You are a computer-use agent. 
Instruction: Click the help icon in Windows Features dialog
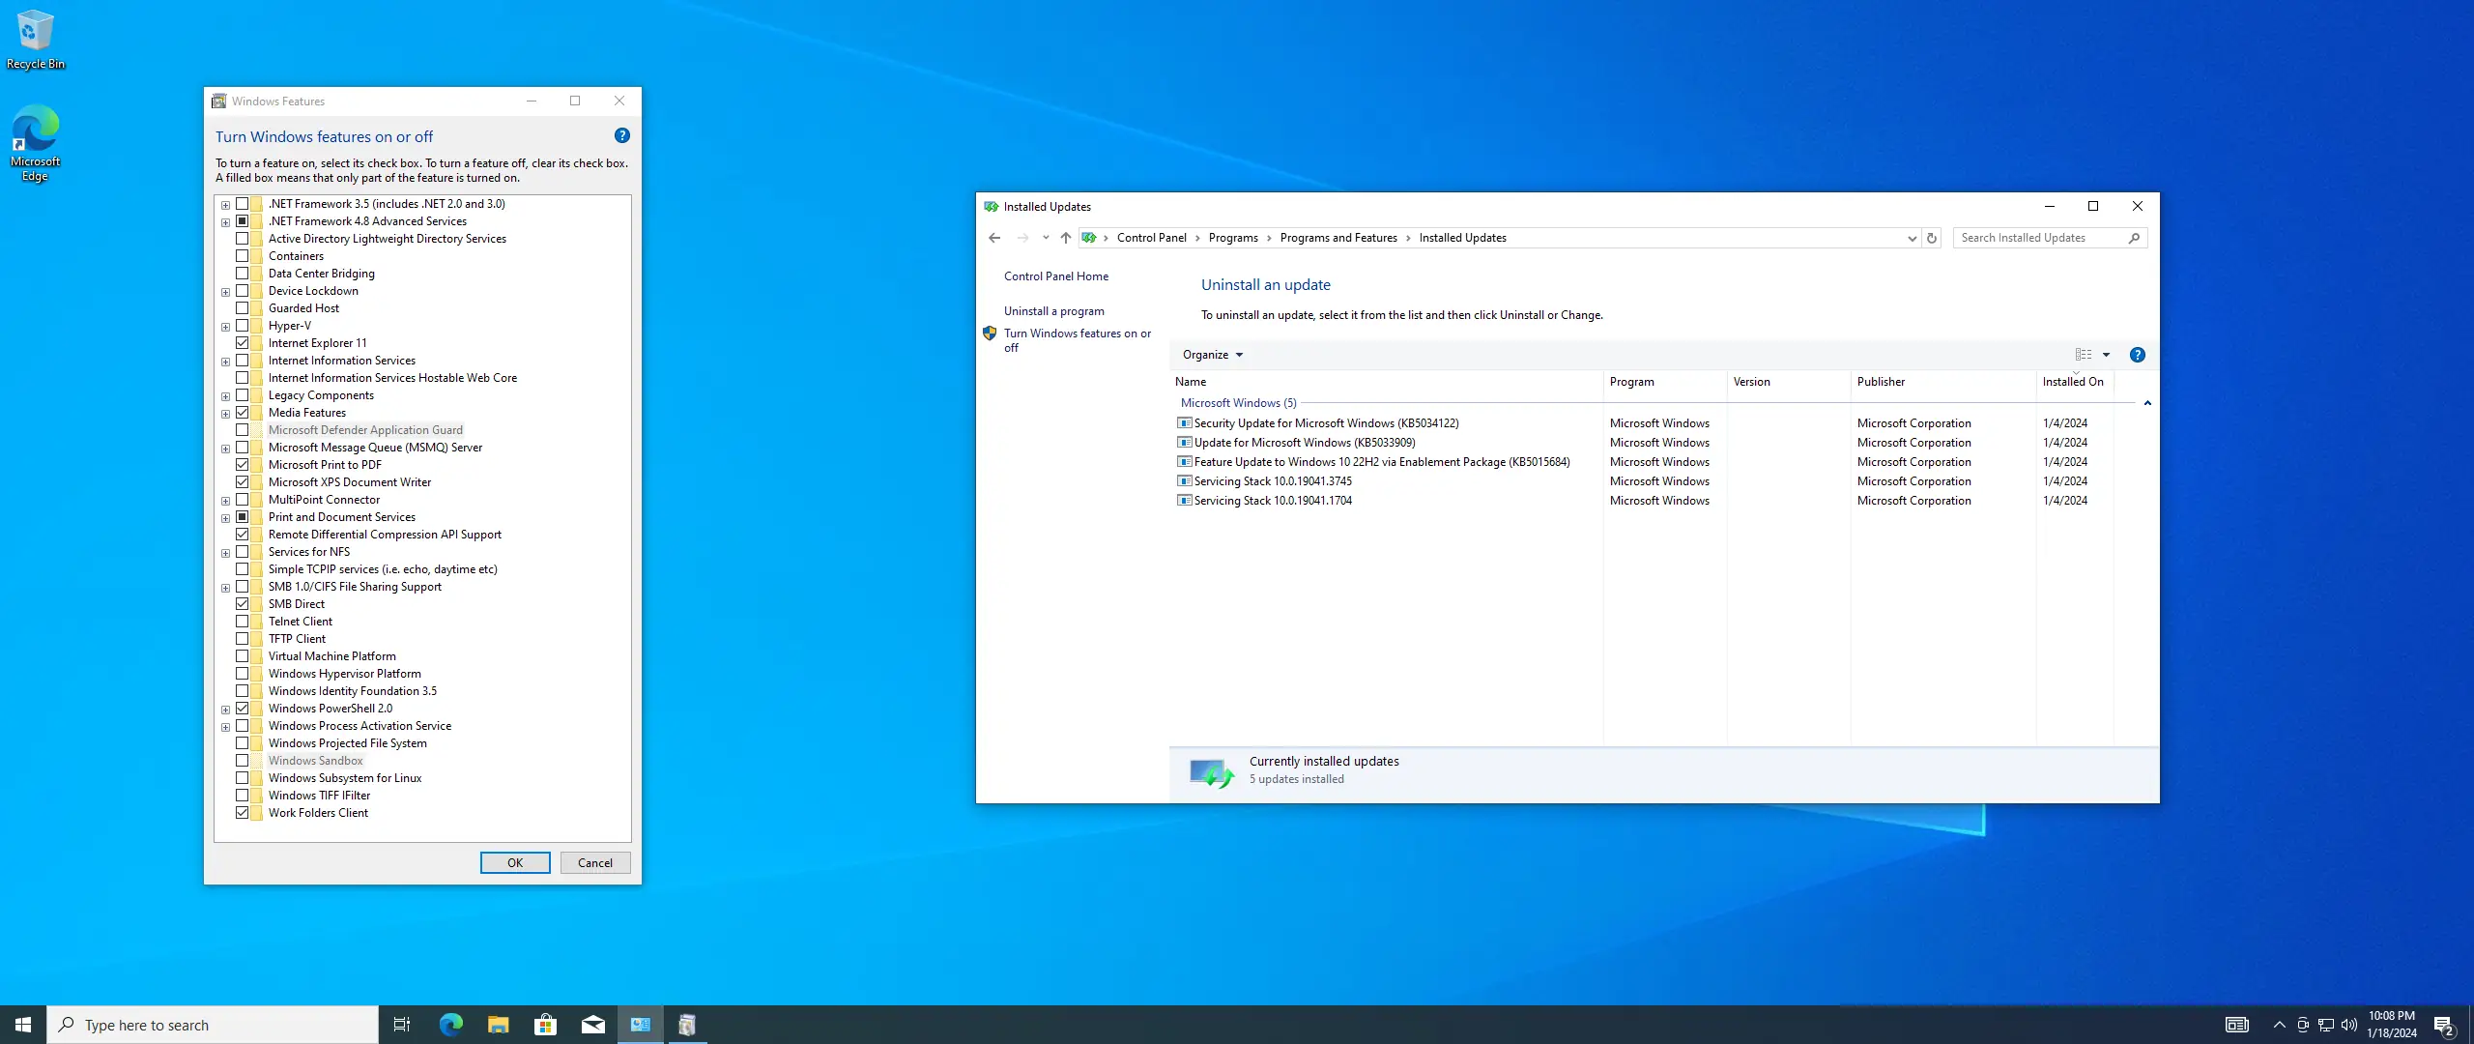coord(622,136)
